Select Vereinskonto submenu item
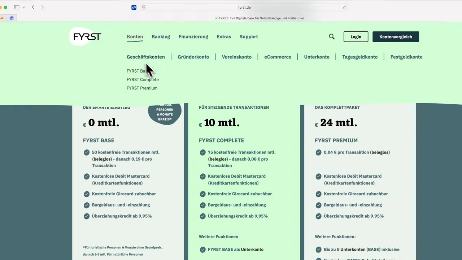The height and width of the screenshot is (260, 462). 236,57
